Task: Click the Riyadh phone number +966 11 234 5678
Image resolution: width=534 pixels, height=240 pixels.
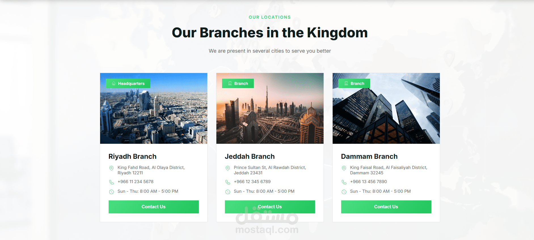Action: tap(136, 182)
